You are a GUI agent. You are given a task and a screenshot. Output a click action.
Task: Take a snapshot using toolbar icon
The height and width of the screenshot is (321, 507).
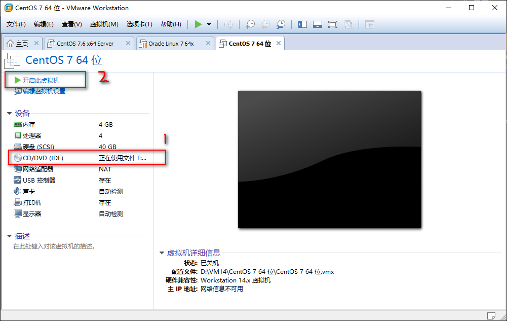pos(250,24)
